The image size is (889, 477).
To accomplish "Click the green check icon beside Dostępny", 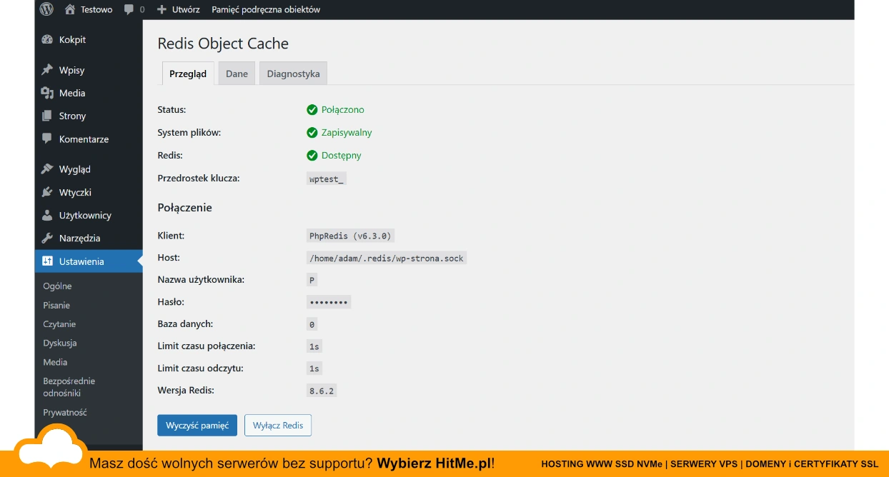I will coord(312,156).
